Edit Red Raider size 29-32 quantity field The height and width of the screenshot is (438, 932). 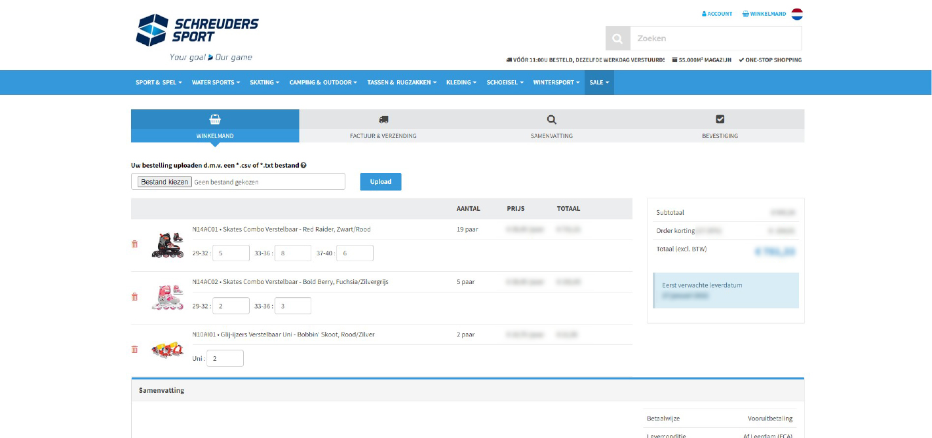231,253
